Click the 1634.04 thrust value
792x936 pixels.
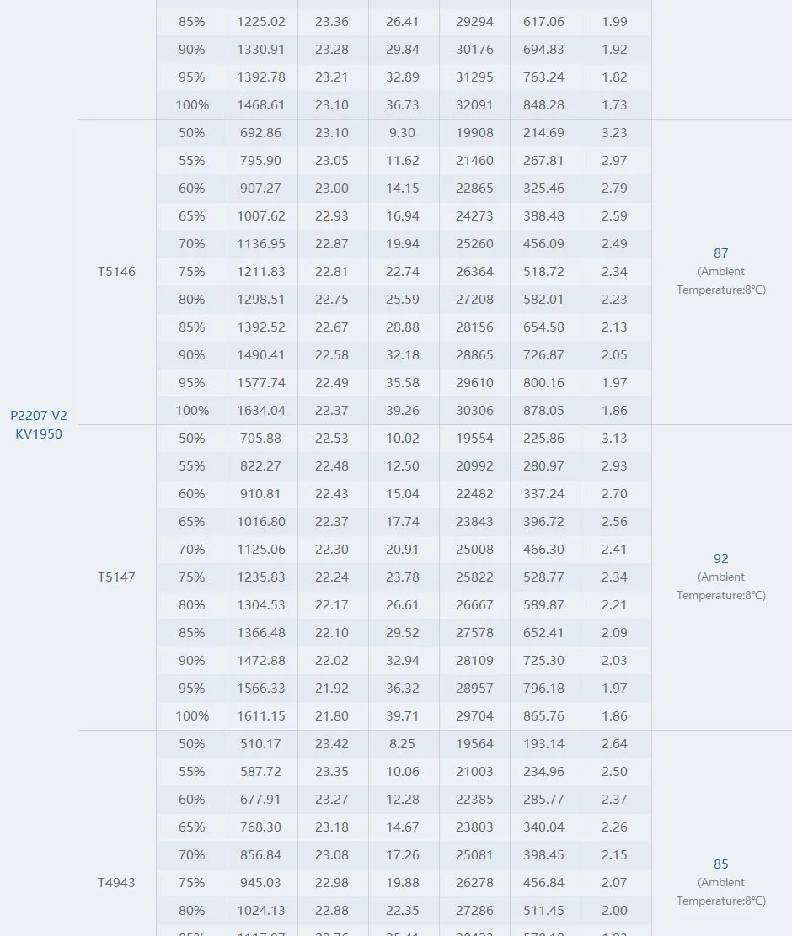click(x=261, y=411)
